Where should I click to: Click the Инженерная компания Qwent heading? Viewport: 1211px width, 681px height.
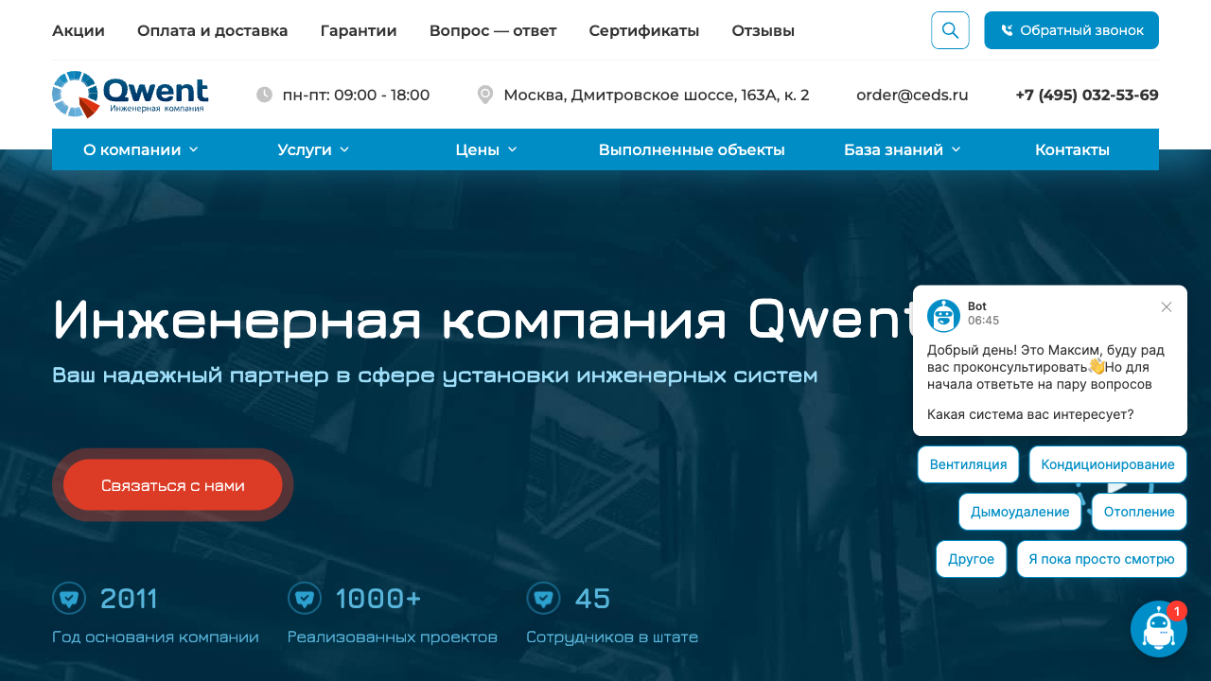point(483,319)
